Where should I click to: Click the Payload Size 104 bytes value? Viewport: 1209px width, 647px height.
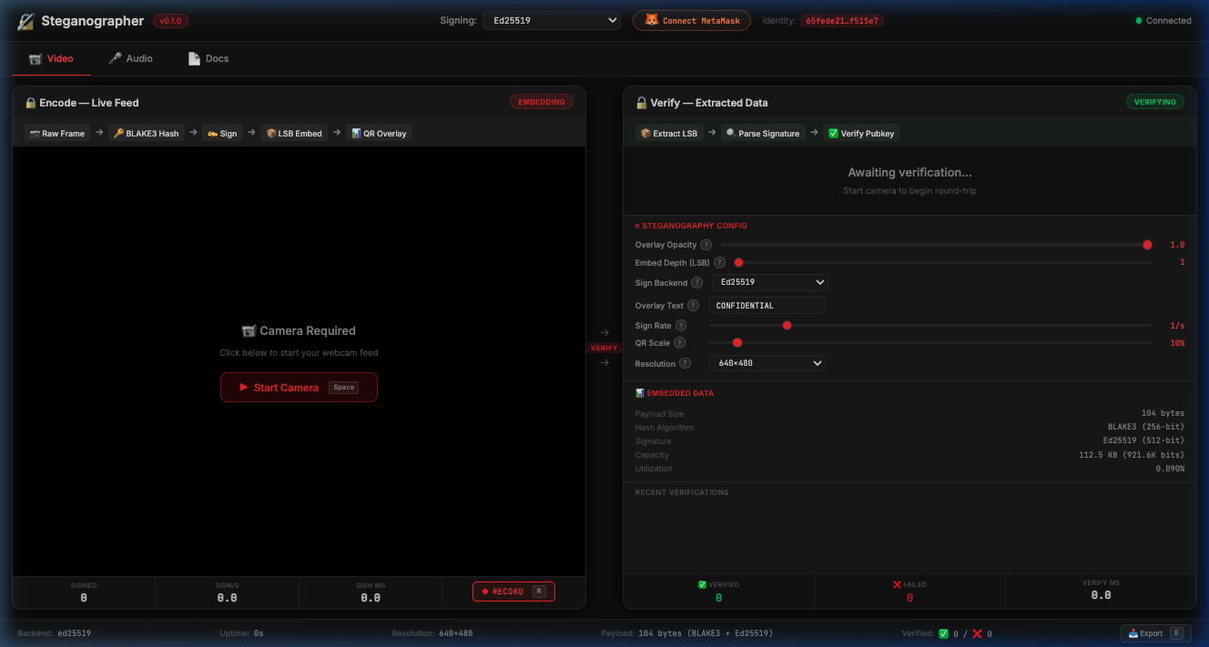pos(1163,414)
